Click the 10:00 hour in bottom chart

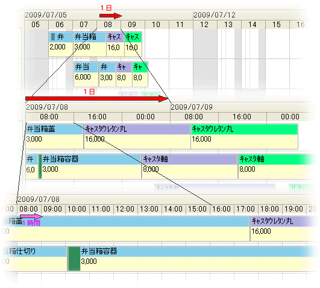point(77,209)
